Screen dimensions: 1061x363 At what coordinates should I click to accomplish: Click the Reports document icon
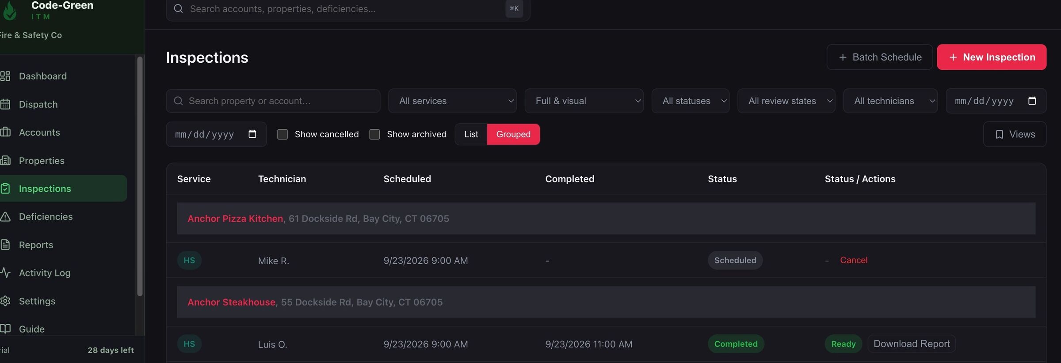coord(5,245)
